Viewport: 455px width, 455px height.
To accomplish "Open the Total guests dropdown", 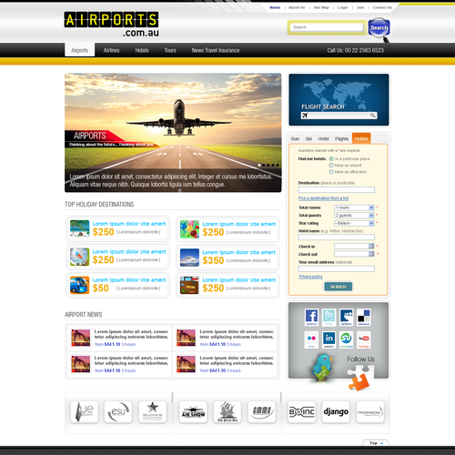I will pos(354,216).
